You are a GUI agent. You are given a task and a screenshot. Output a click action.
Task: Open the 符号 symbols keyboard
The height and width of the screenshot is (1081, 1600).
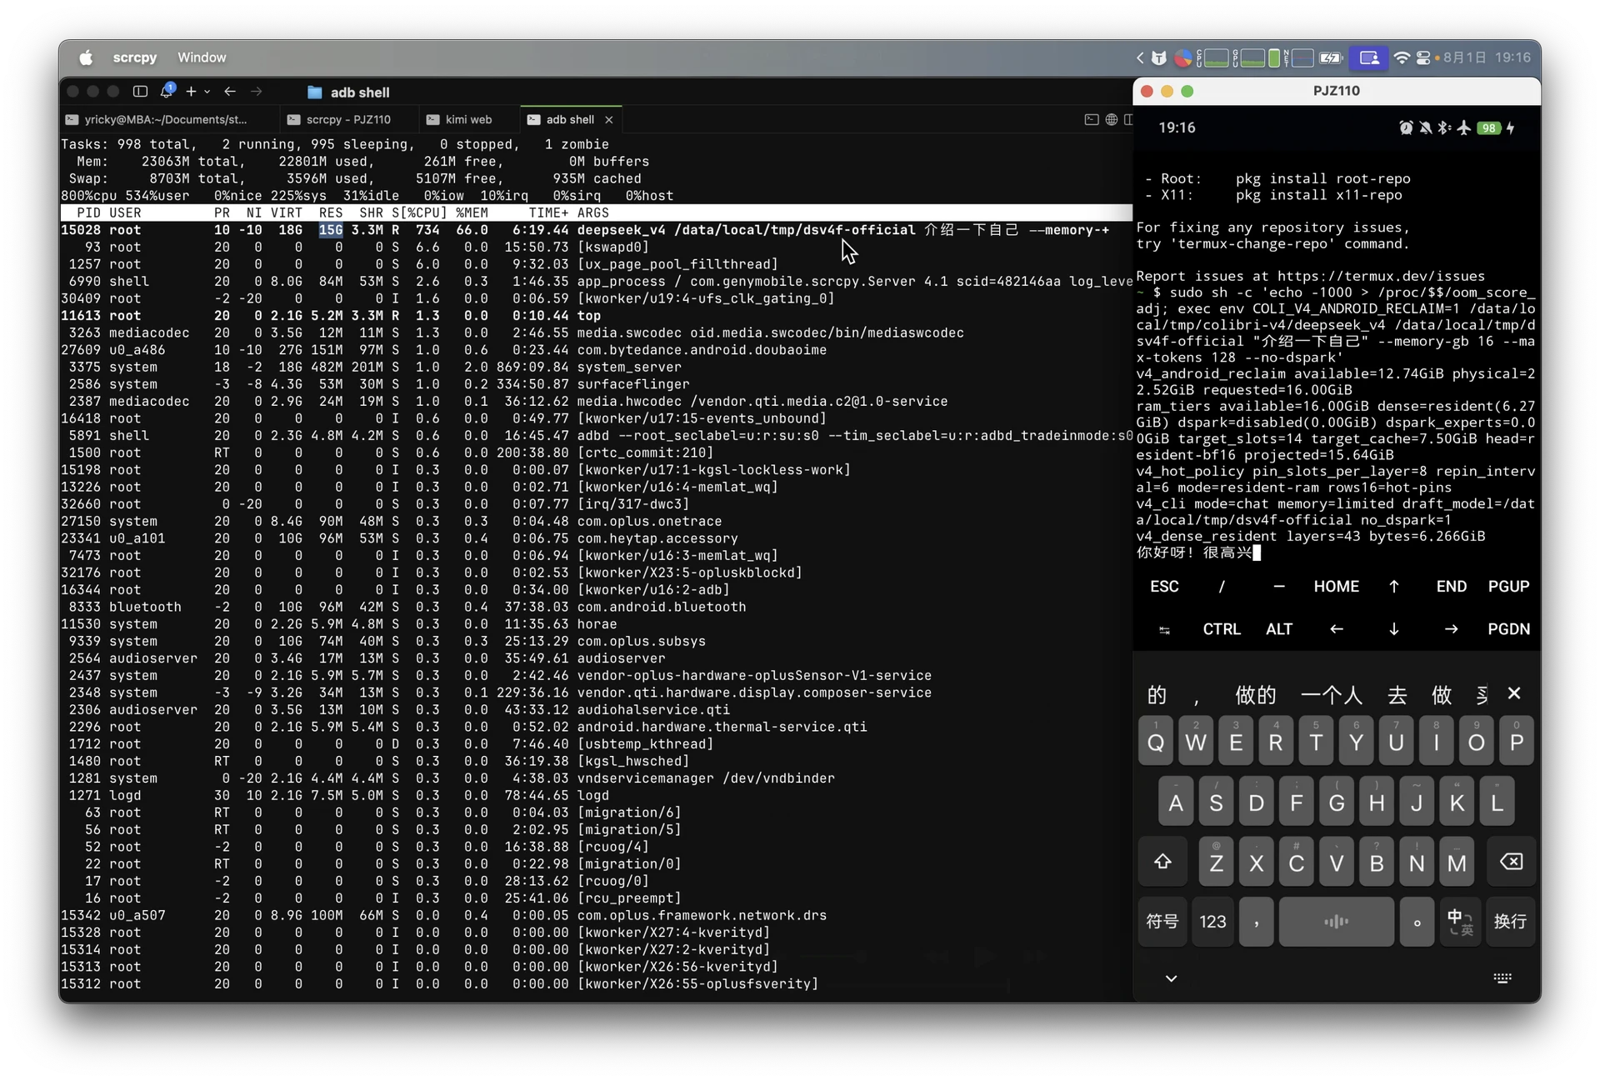click(x=1162, y=921)
